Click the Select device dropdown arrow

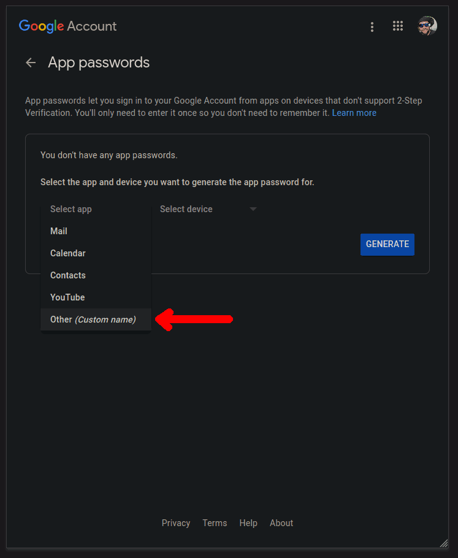(253, 209)
